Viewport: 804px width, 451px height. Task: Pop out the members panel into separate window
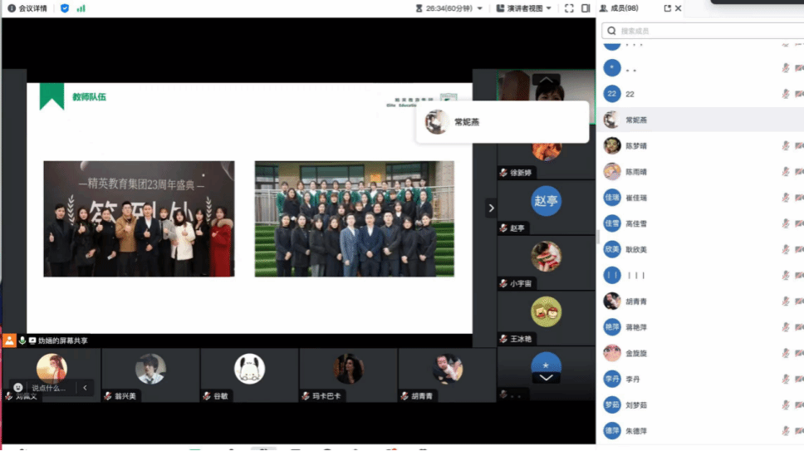667,8
